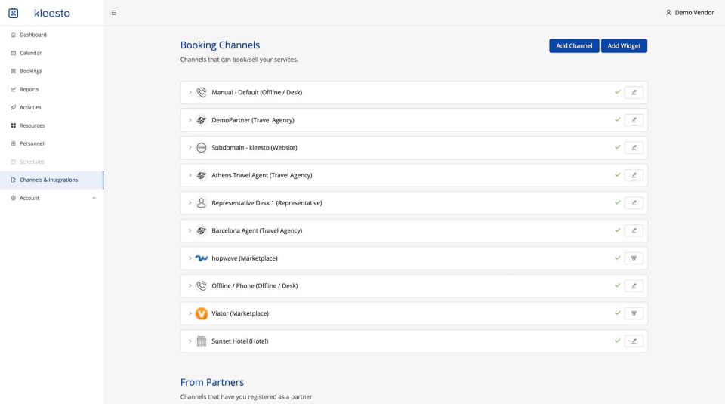Expand the Manual - Default channel row
Image resolution: width=725 pixels, height=404 pixels.
[x=190, y=92]
